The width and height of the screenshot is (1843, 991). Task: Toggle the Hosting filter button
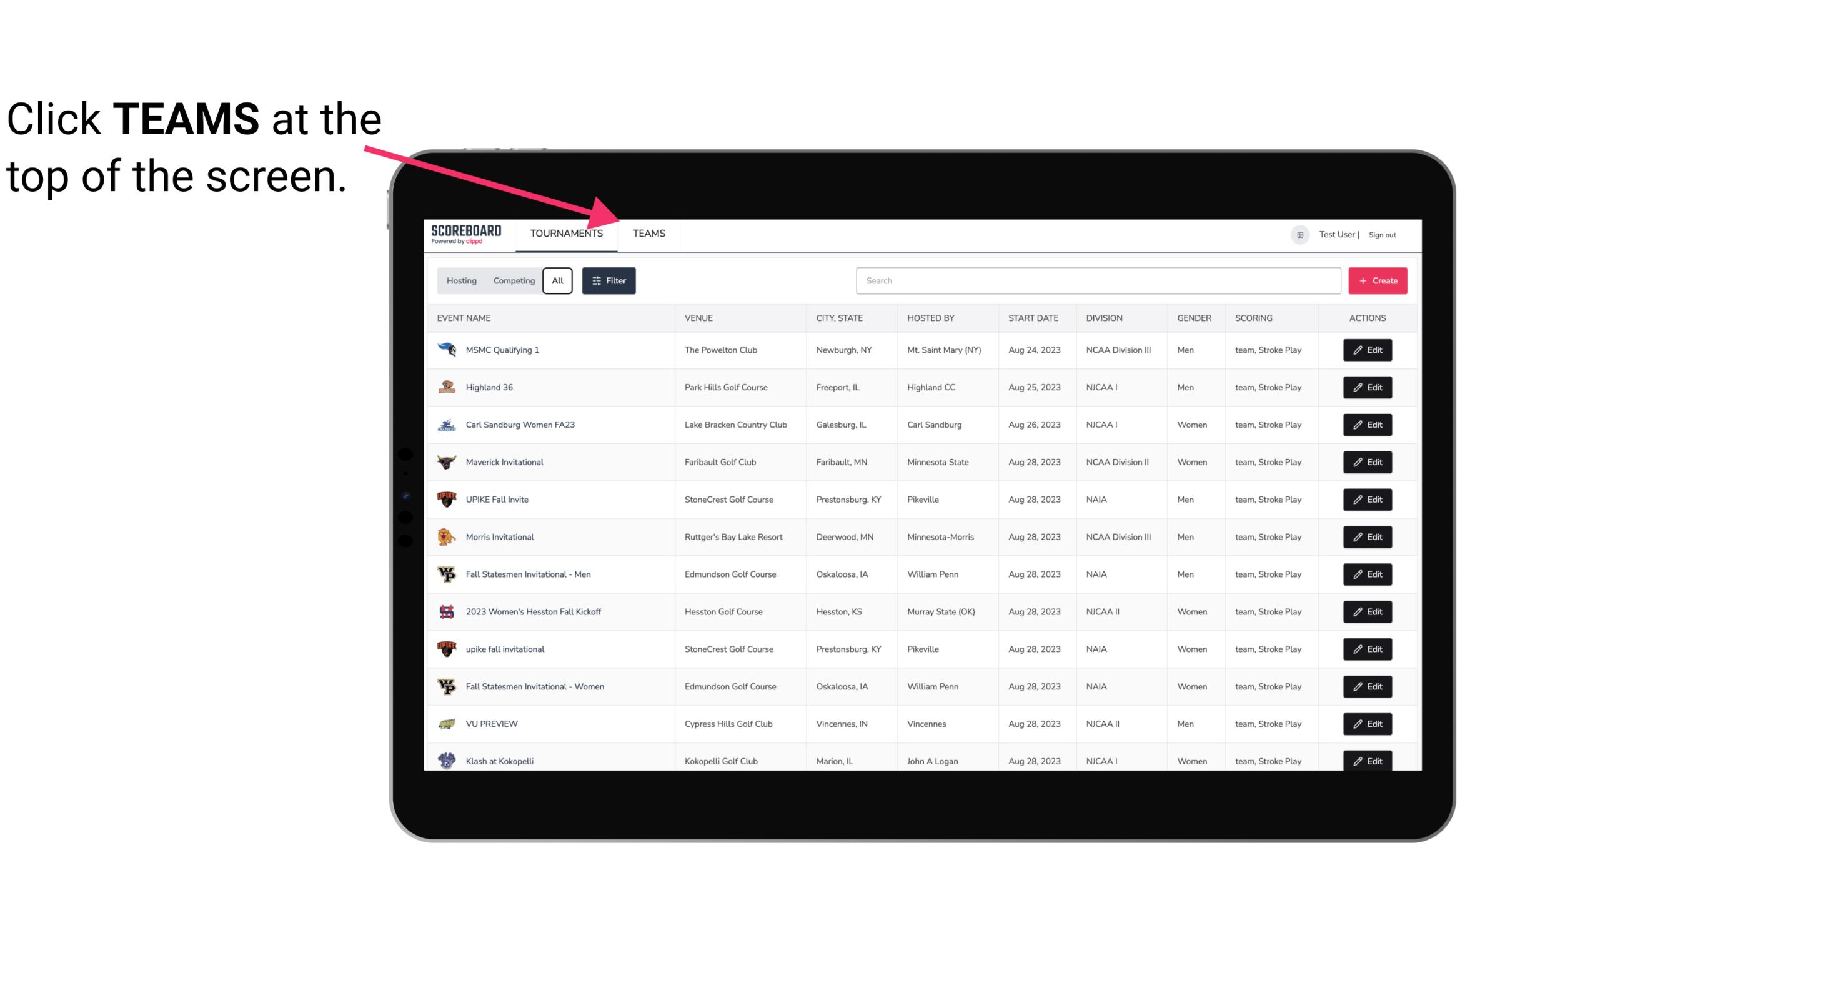pos(461,281)
